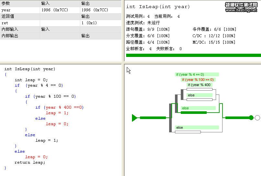This screenshot has width=261, height=176.
Task: Select the green 'if (year % 4 == 0)' flowchart label
Action: 195,74
